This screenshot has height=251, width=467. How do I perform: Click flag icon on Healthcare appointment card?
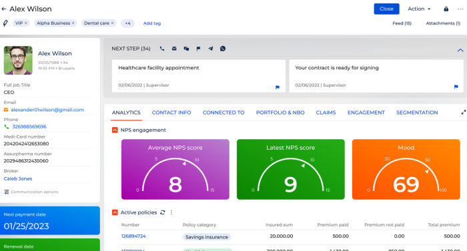point(278,87)
